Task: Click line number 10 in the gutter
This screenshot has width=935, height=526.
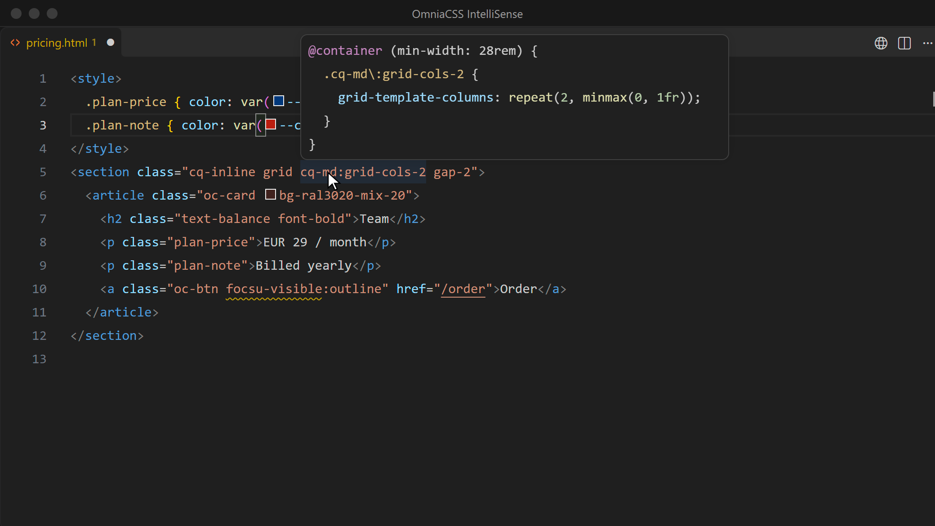Action: click(x=39, y=289)
